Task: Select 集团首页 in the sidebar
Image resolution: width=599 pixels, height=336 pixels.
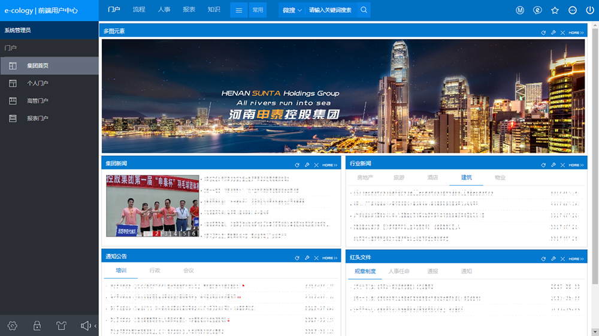Action: [x=49, y=66]
